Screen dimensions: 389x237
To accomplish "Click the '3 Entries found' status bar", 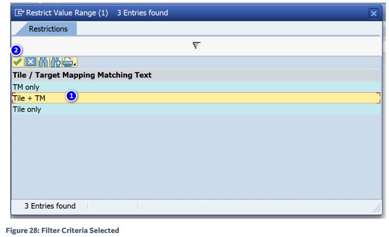I will [50, 206].
